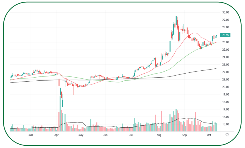Select the Sep time axis label

click(184, 135)
